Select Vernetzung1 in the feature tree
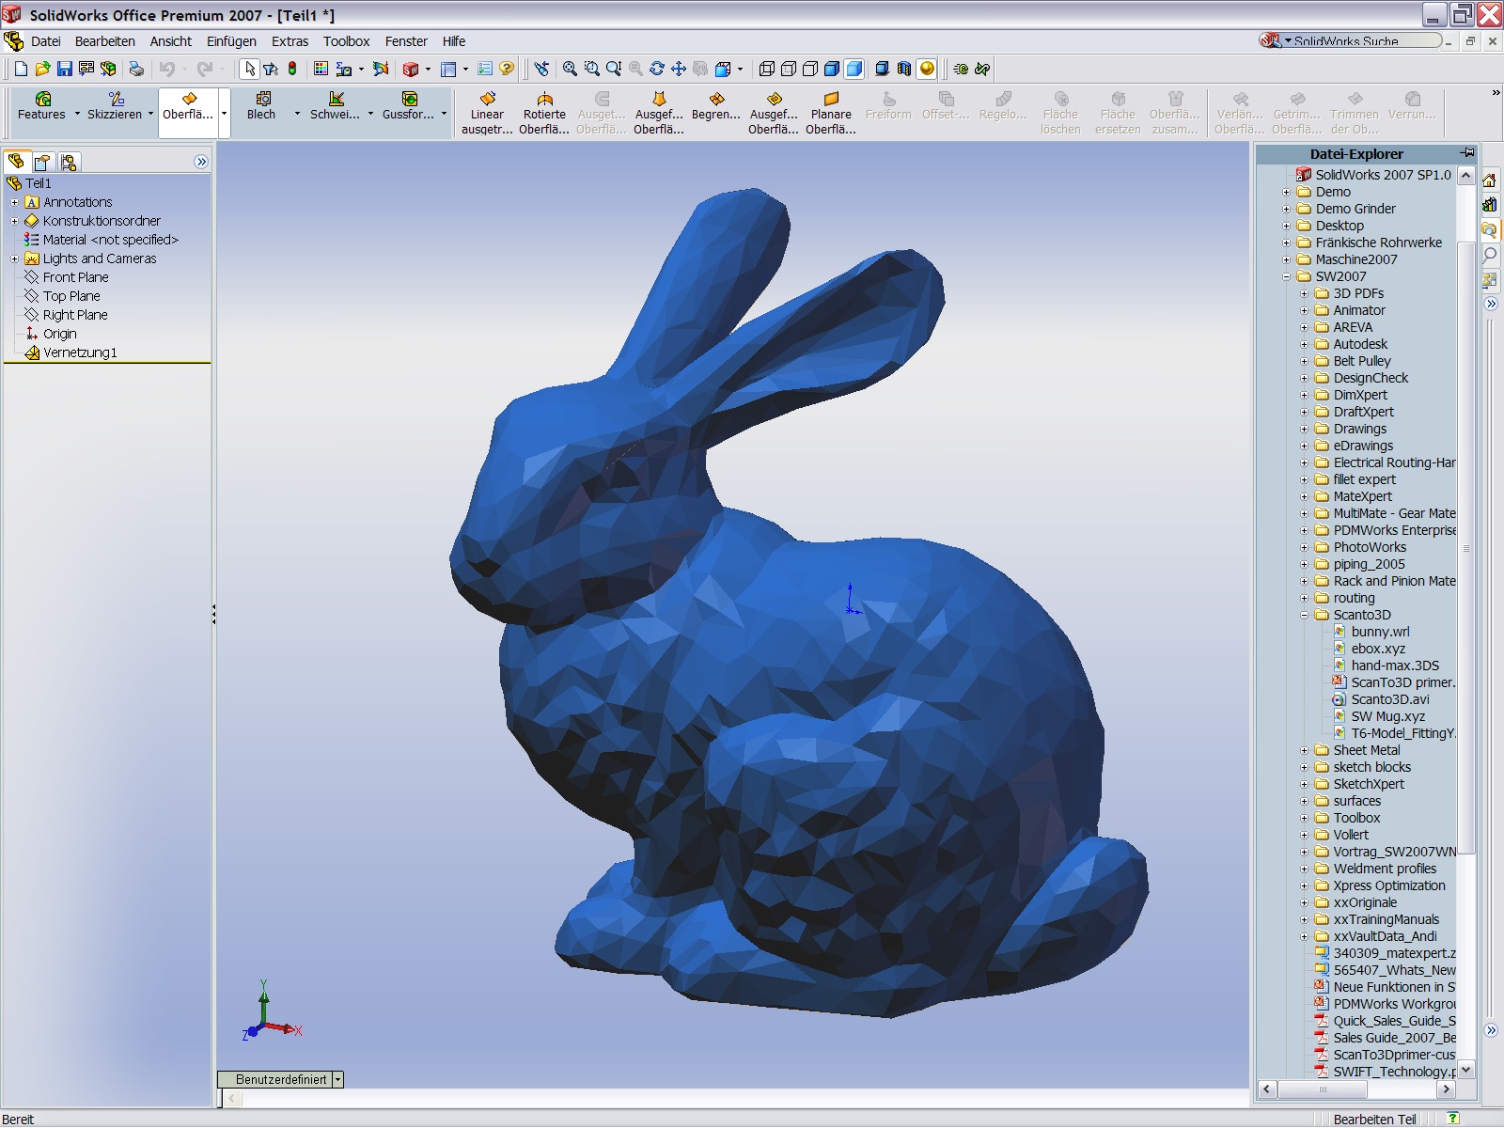This screenshot has width=1504, height=1128. [x=80, y=352]
